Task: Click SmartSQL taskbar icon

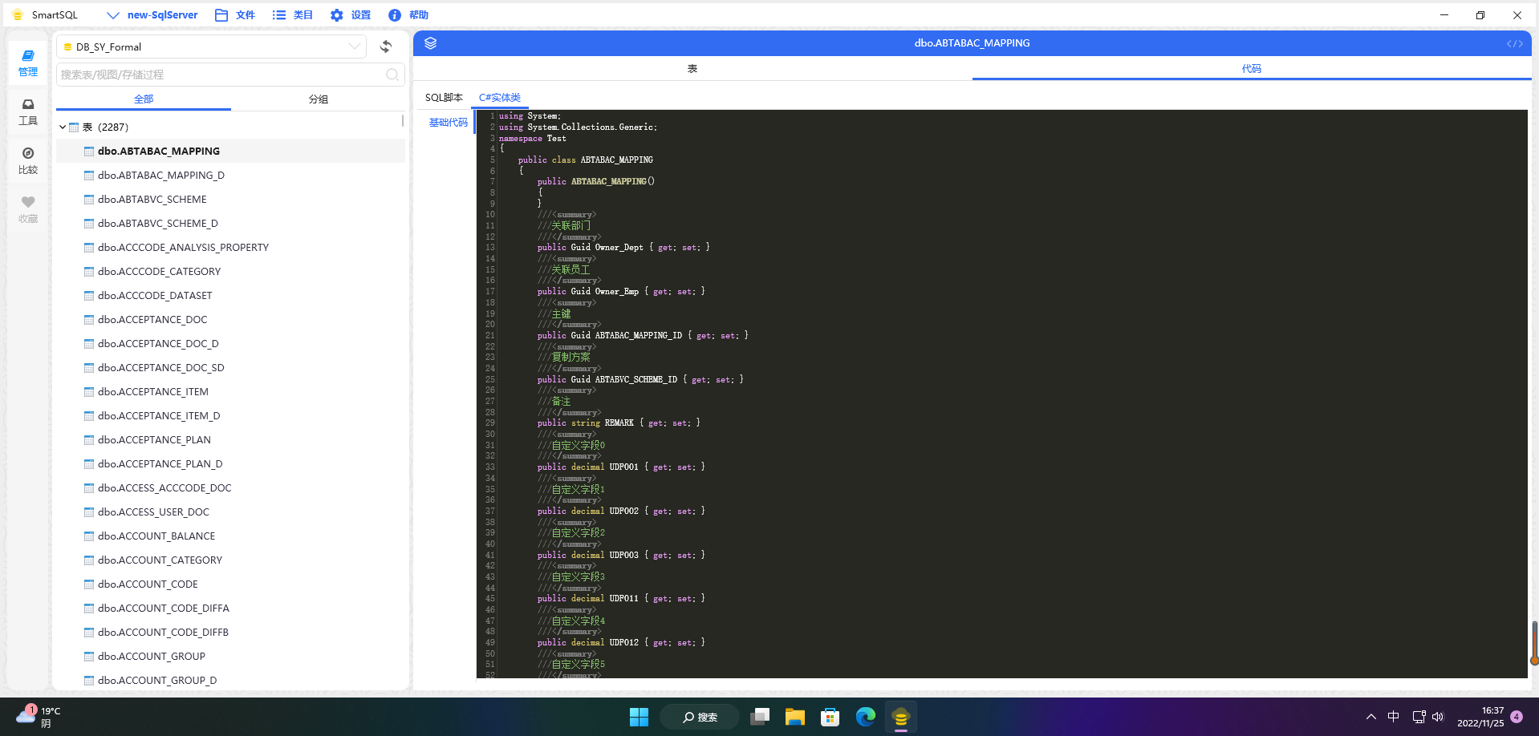Action: 901,717
